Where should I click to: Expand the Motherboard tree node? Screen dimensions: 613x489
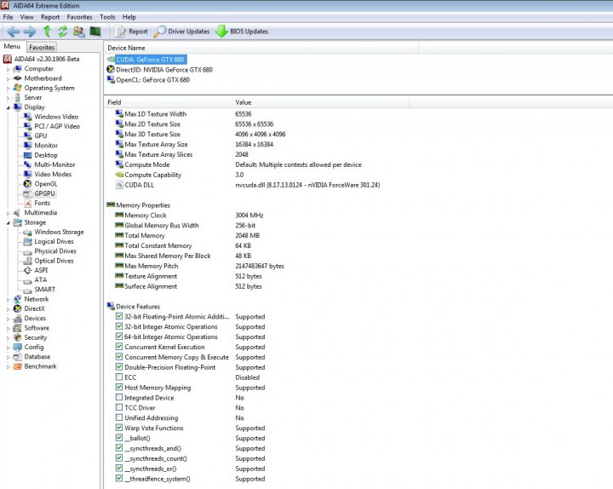click(8, 78)
